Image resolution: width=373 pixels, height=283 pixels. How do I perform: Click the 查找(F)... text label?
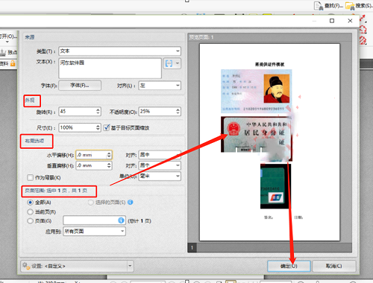pyautogui.click(x=333, y=5)
